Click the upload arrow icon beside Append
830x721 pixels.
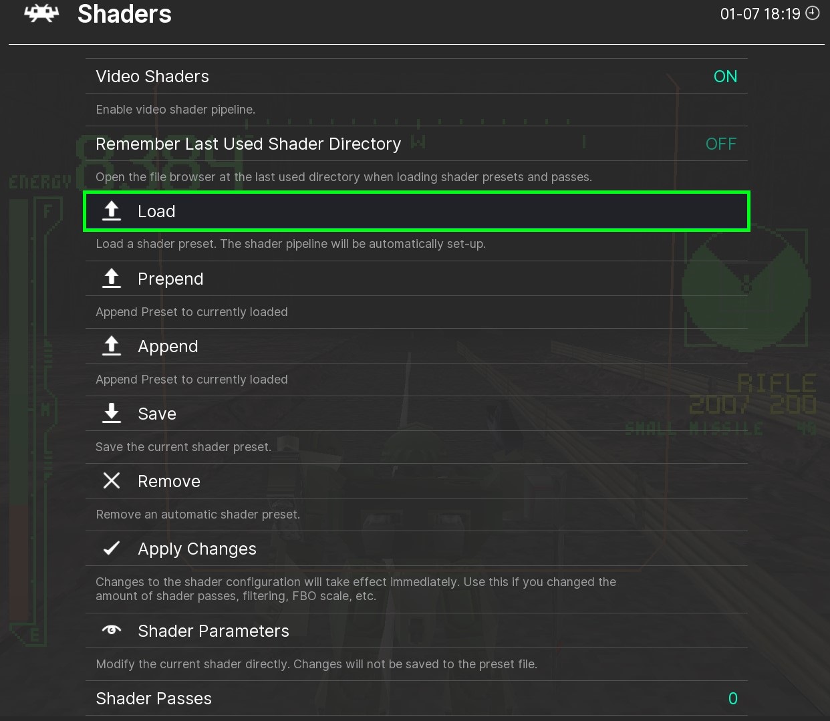click(x=112, y=346)
